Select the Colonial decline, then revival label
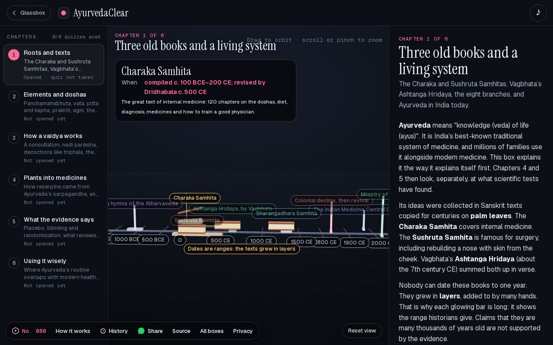Viewport: 553px width, 345px height. 332,201
